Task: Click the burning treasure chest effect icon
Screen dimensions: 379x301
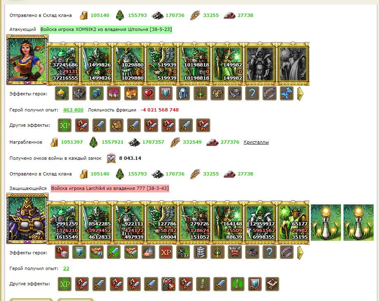Action: [x=131, y=93]
